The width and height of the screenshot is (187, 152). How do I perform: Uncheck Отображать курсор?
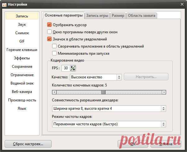coord(49,25)
